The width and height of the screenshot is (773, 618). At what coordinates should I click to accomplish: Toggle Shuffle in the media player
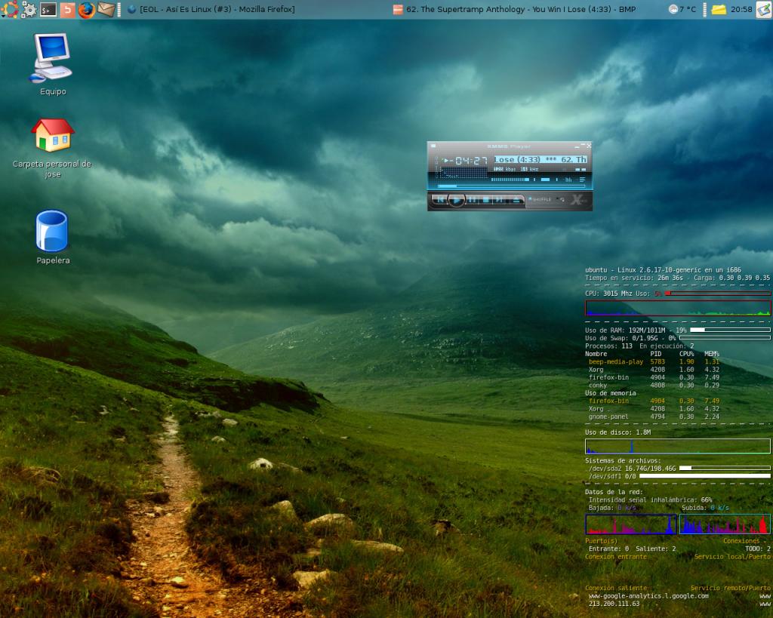click(x=540, y=199)
